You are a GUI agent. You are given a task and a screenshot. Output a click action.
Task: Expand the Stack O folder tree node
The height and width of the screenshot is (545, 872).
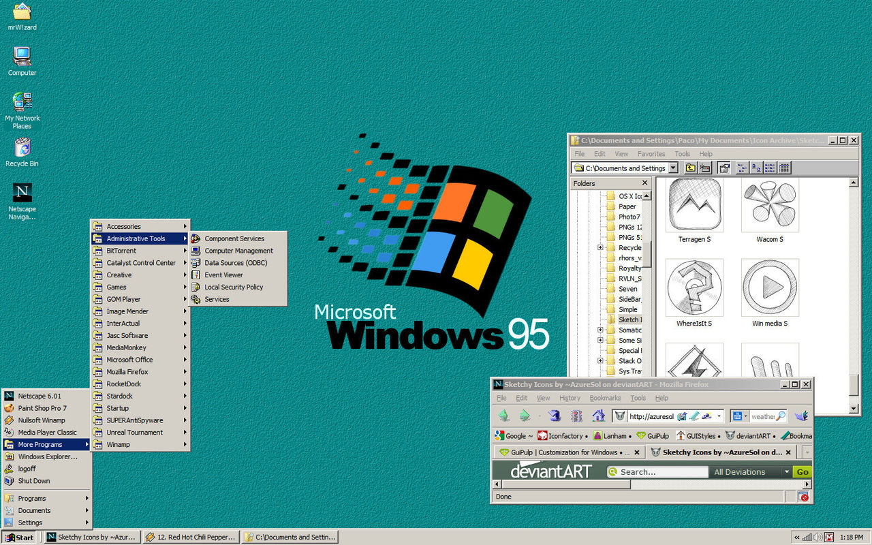pyautogui.click(x=600, y=360)
